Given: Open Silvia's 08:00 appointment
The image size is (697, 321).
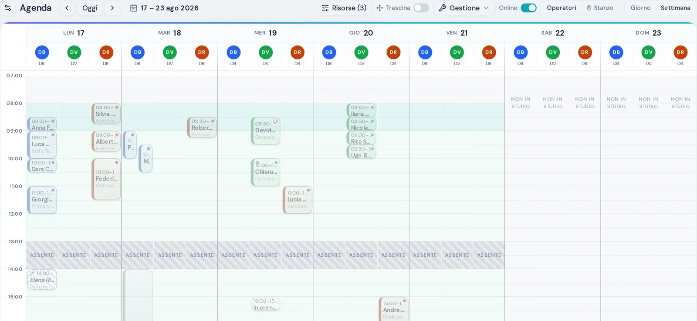Looking at the screenshot, I should (x=106, y=114).
